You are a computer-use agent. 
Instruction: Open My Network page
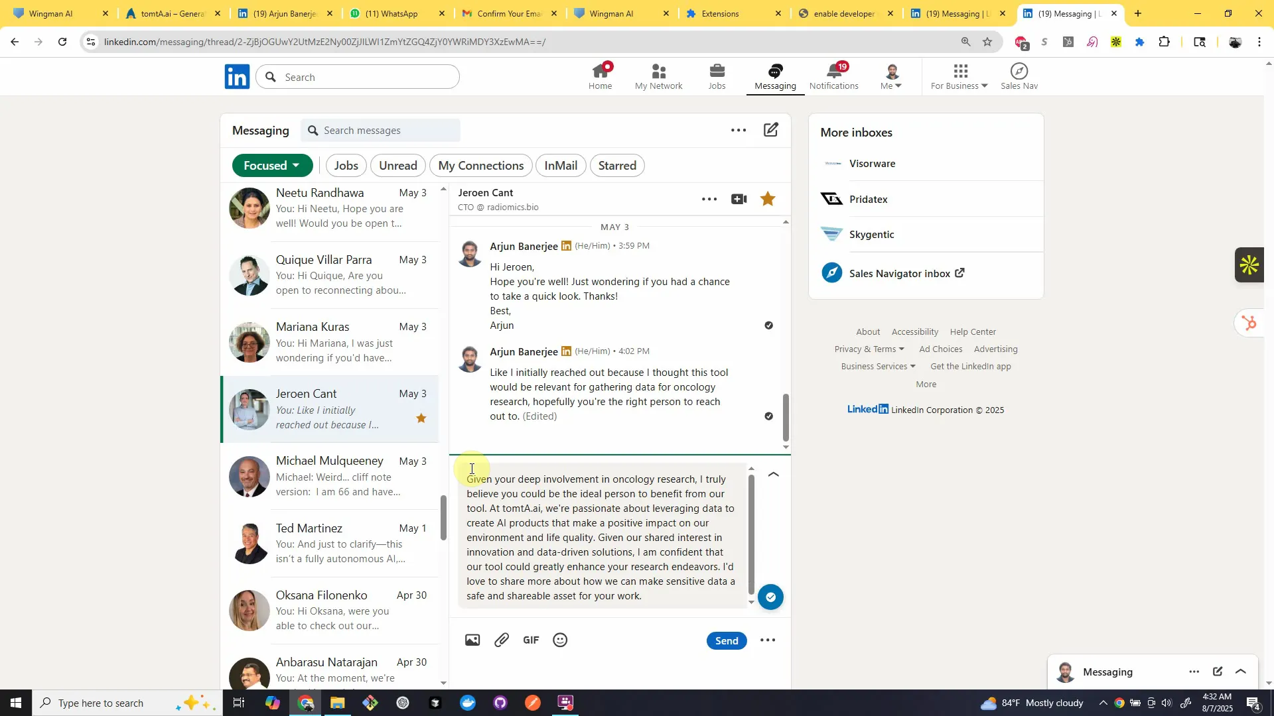[658, 77]
